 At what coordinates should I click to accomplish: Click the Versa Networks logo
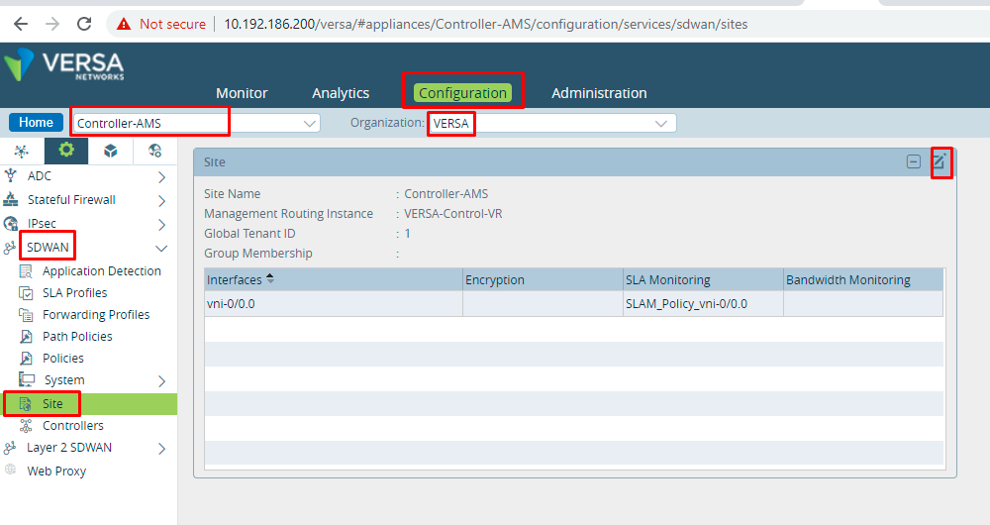click(63, 65)
